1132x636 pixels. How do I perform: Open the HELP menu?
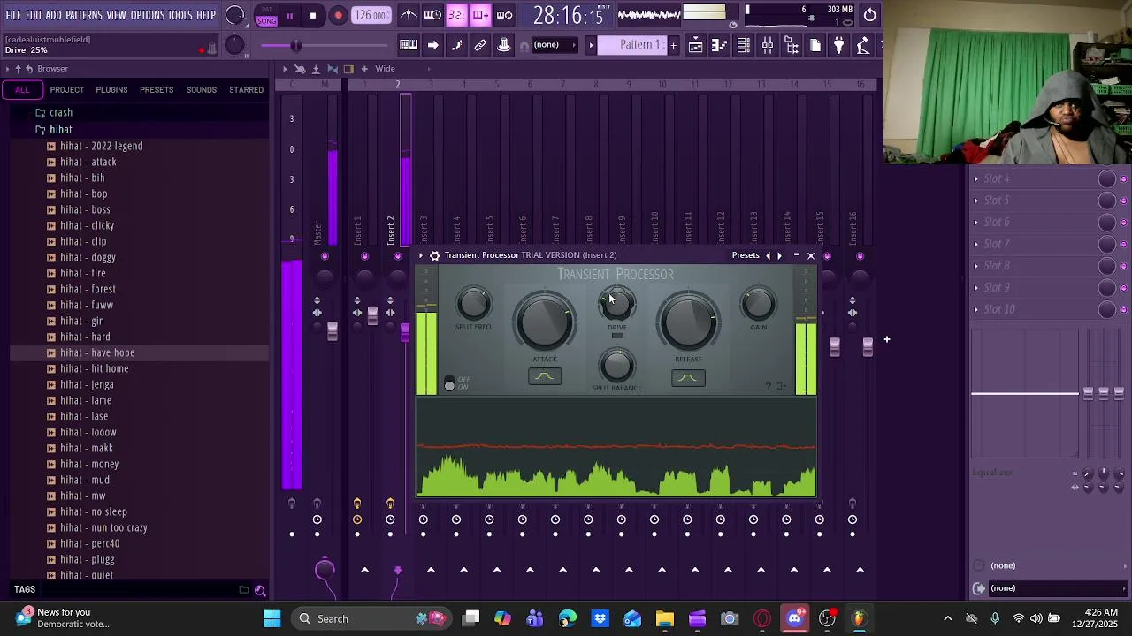tap(206, 15)
